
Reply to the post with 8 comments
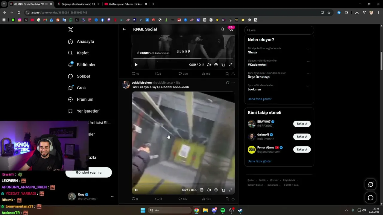[x=135, y=199]
